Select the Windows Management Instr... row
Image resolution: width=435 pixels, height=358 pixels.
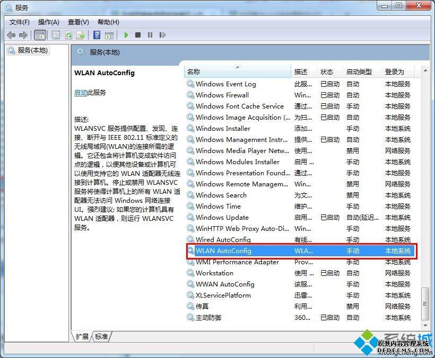[x=301, y=139]
